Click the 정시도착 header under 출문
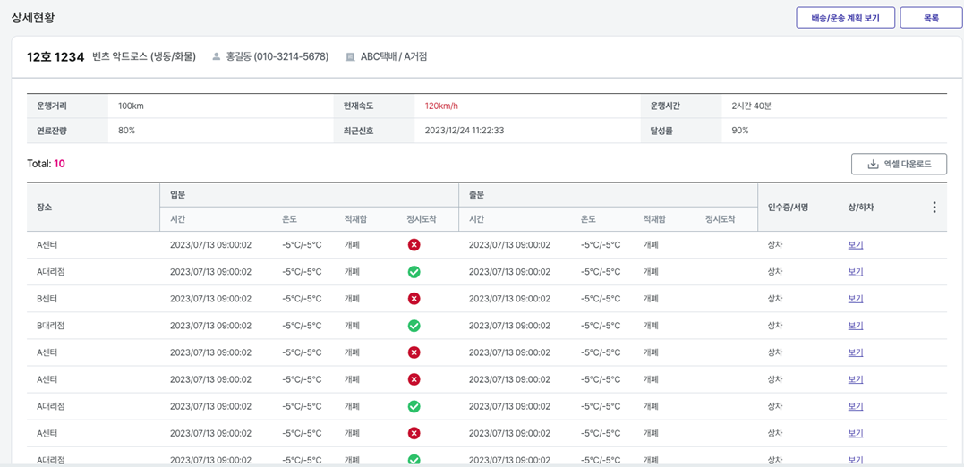 click(x=721, y=219)
